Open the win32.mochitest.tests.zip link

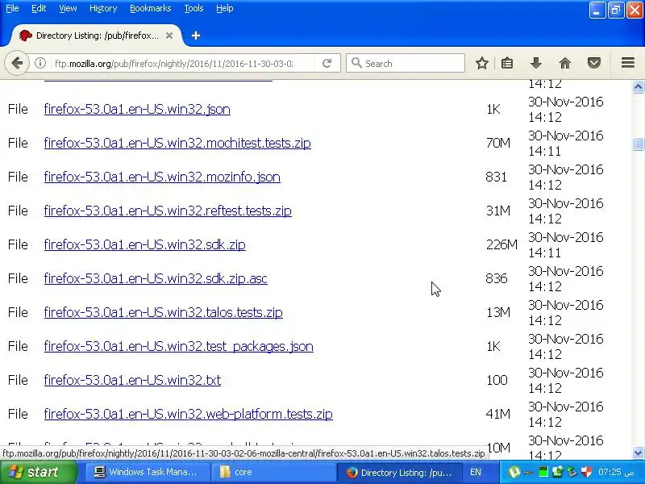point(177,143)
